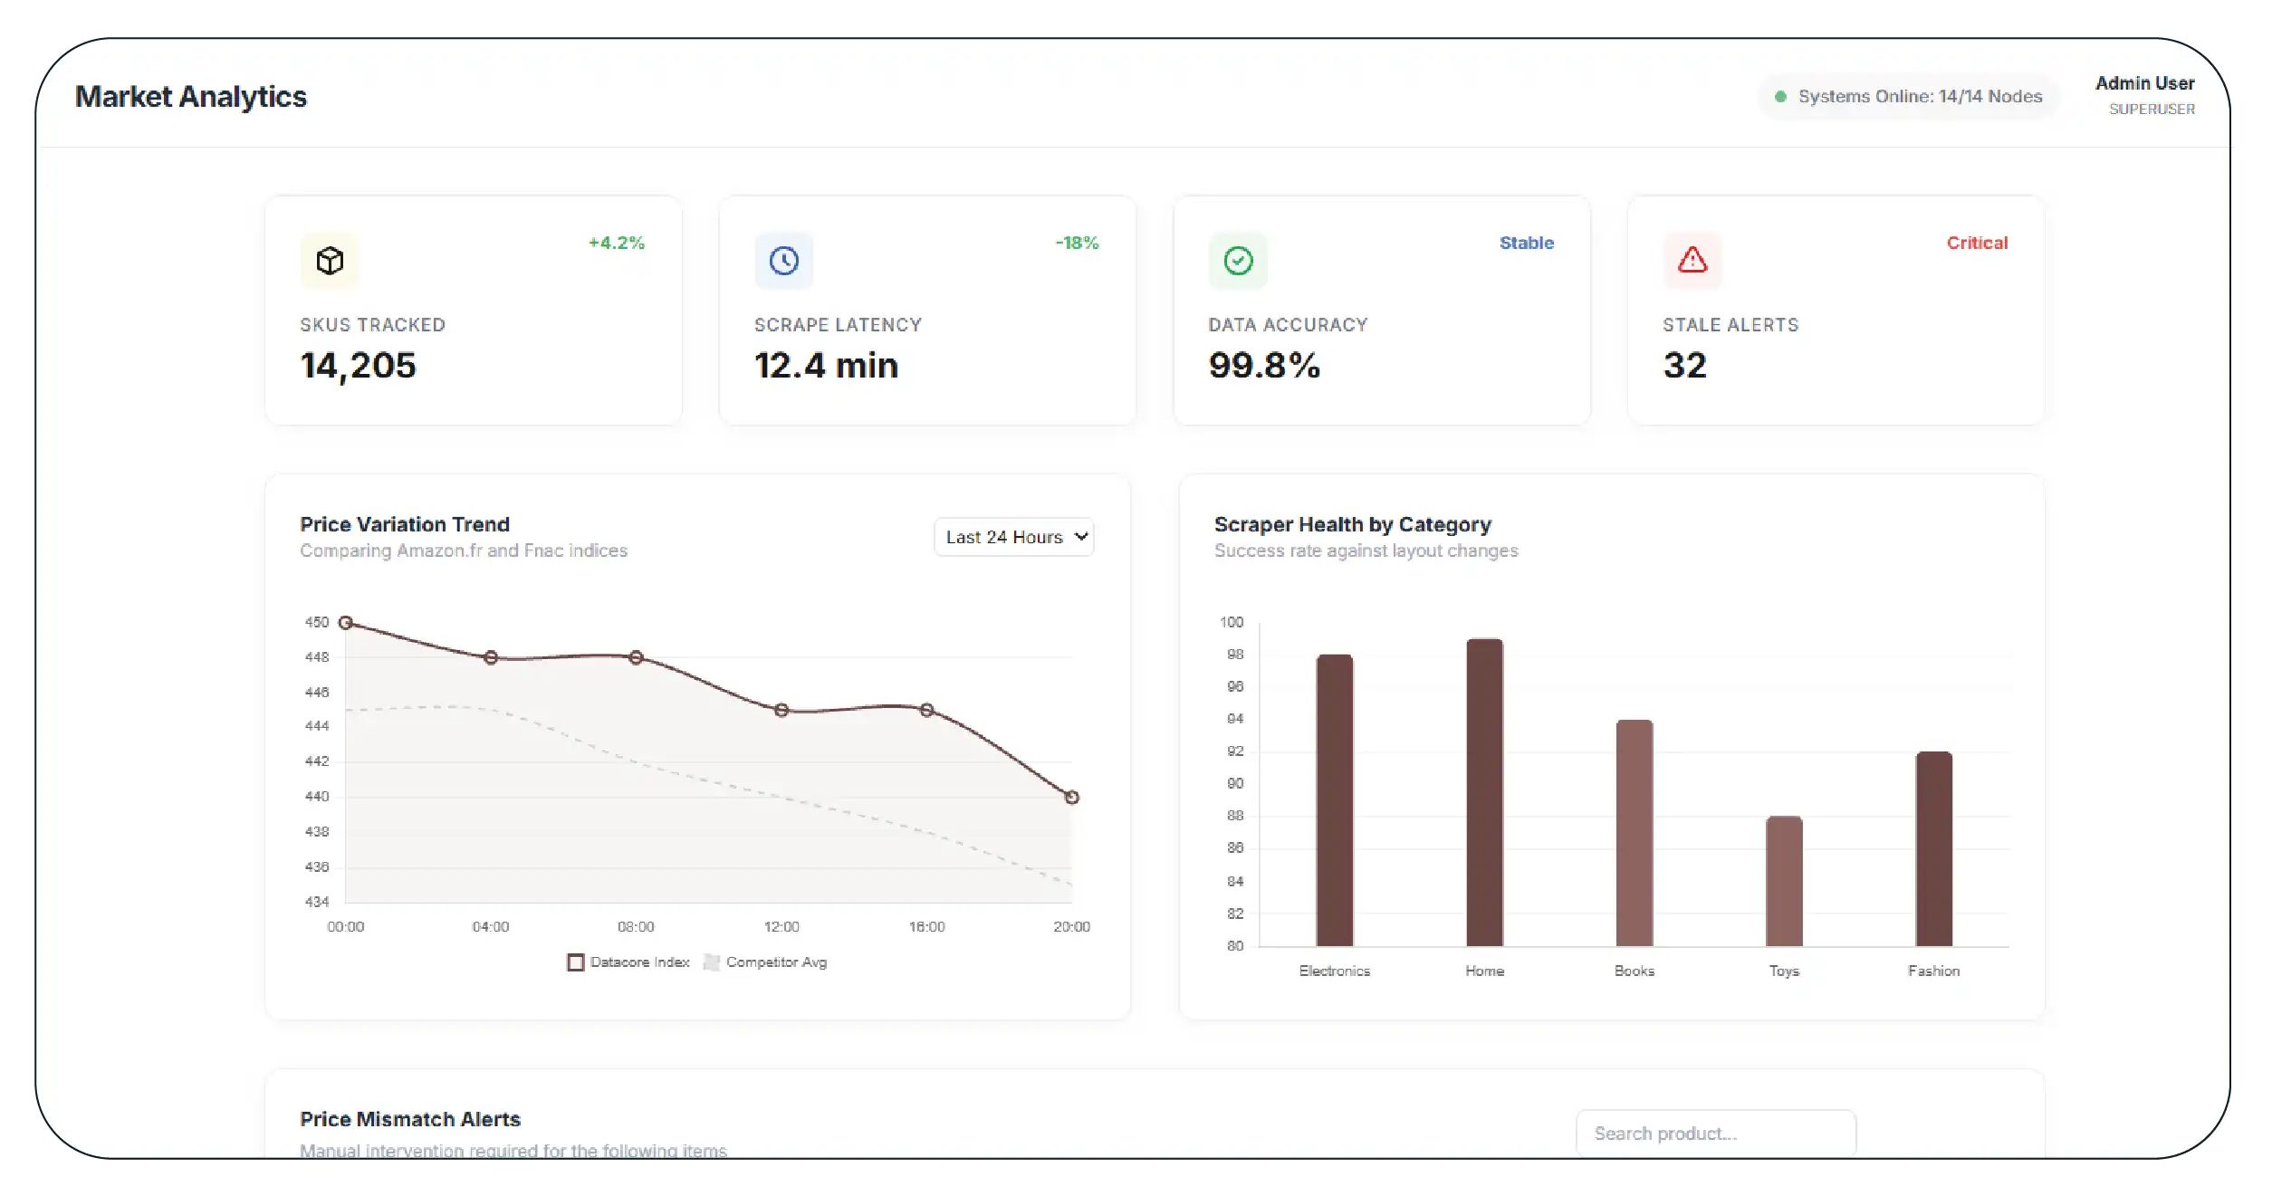Screen dimensions: 2272x1196
Task: Click the Critical status label
Action: 1976,243
